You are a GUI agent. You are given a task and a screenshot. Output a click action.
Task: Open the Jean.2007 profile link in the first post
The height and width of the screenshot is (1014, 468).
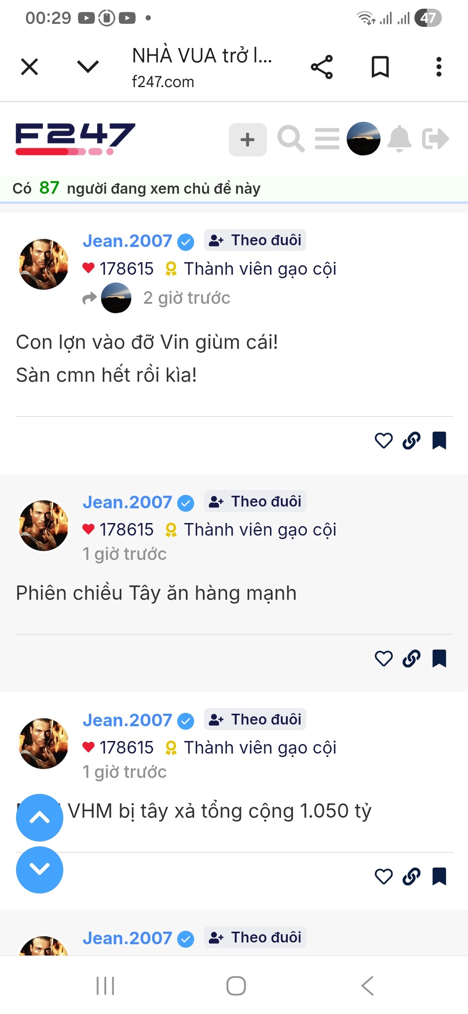(x=127, y=241)
